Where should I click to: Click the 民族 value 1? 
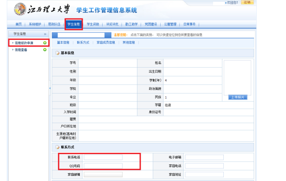pyautogui.click(x=166, y=97)
